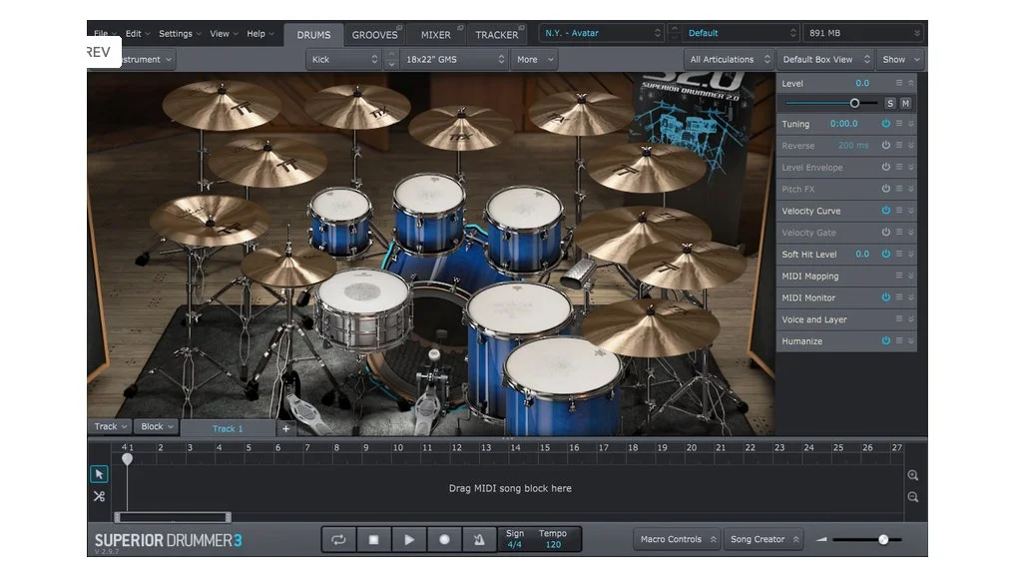Open the View menu
This screenshot has width=1015, height=571.
point(224,34)
